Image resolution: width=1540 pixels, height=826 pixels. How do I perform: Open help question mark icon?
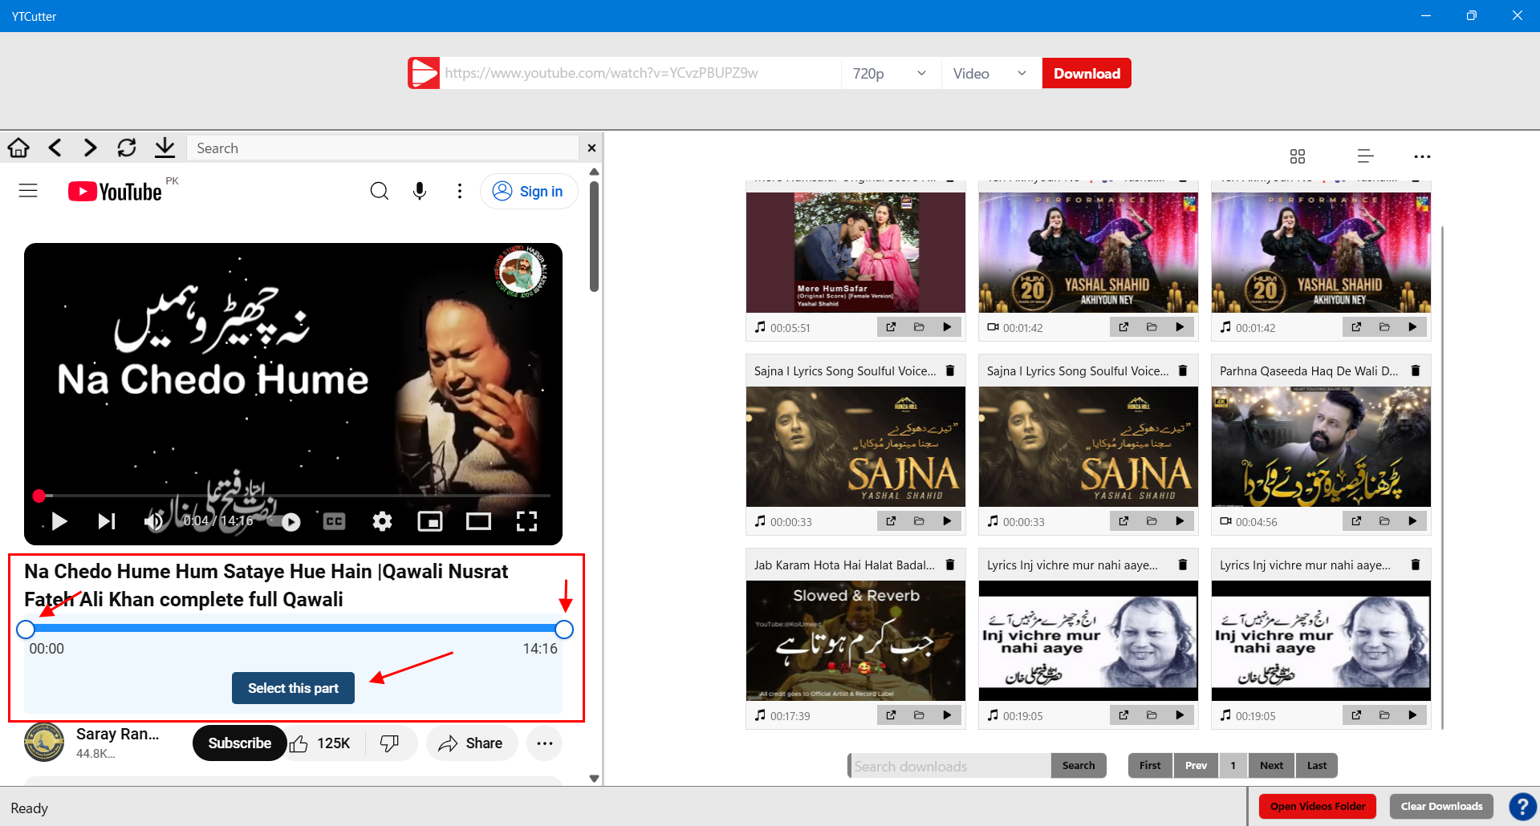1522,807
